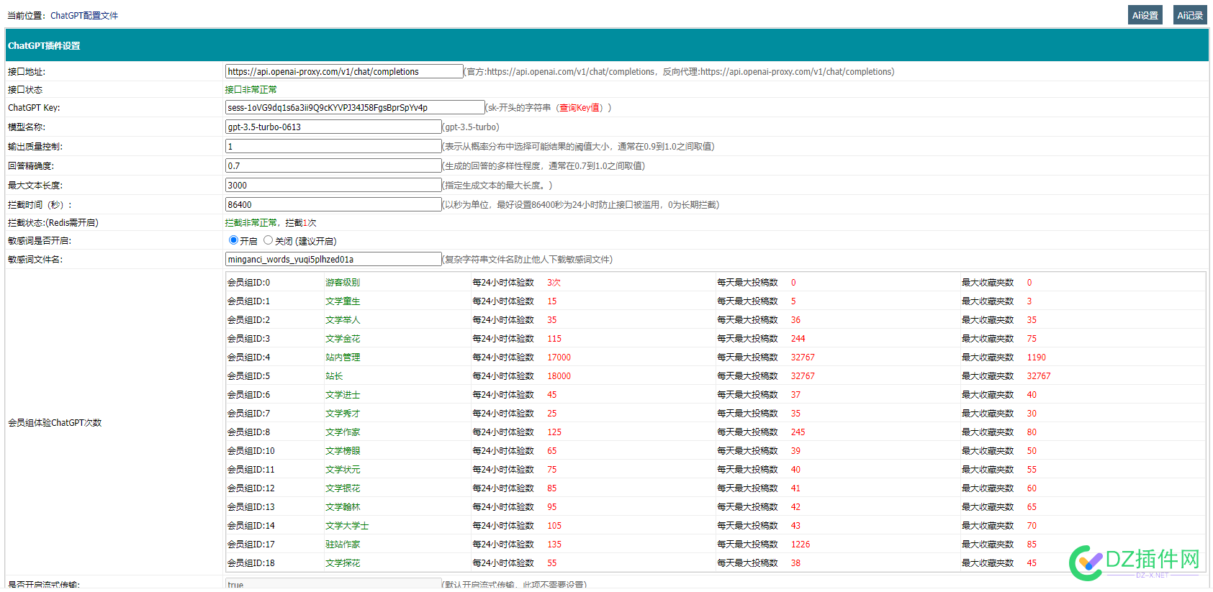Click into the ChatGPT Key input
The image size is (1213, 592).
coord(355,107)
